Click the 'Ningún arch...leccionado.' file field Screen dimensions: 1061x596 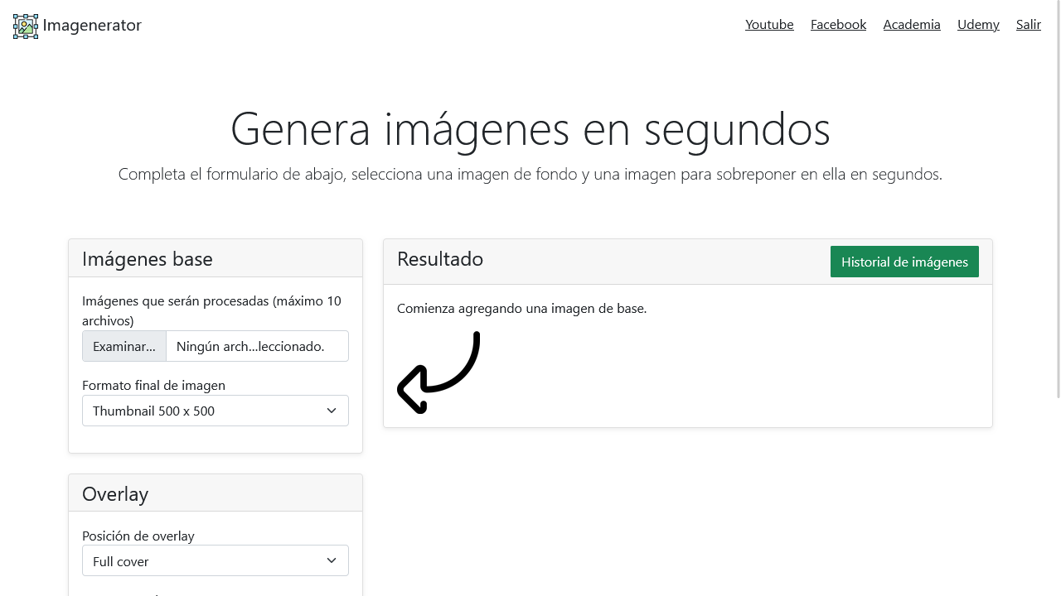click(257, 346)
